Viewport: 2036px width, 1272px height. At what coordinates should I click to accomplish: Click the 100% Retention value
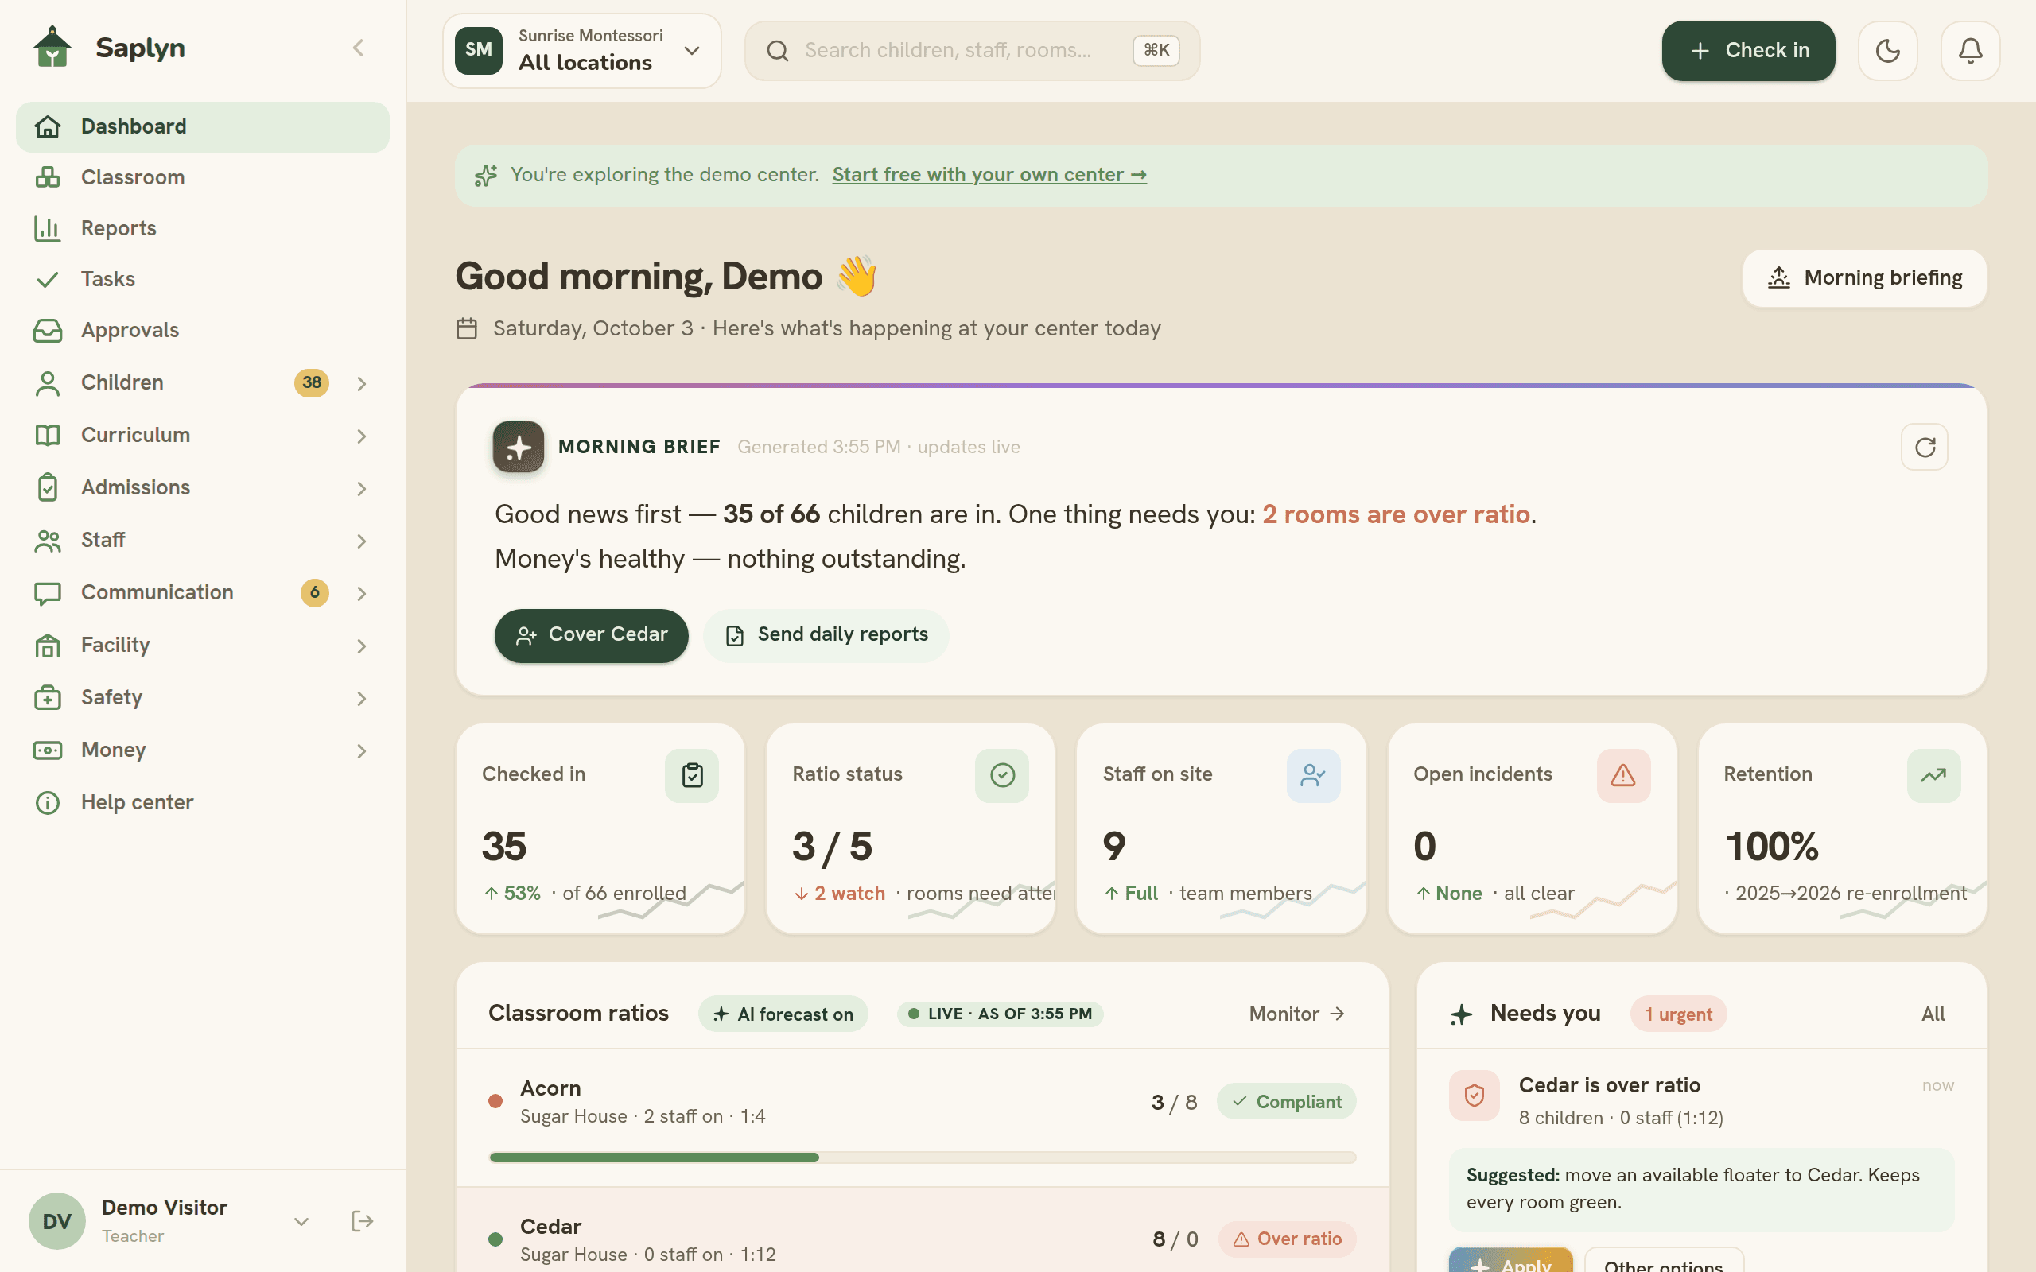pyautogui.click(x=1772, y=845)
